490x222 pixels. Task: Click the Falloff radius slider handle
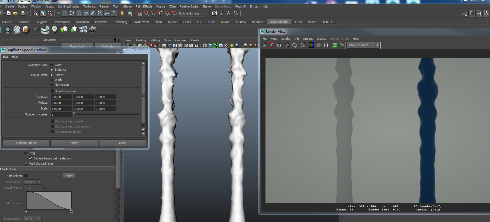tap(46, 188)
